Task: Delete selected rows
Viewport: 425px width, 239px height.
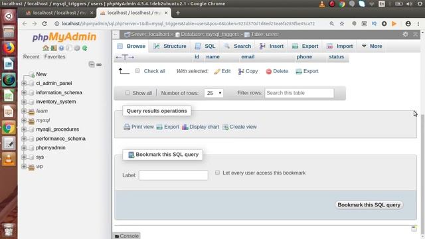Action: pyautogui.click(x=277, y=71)
